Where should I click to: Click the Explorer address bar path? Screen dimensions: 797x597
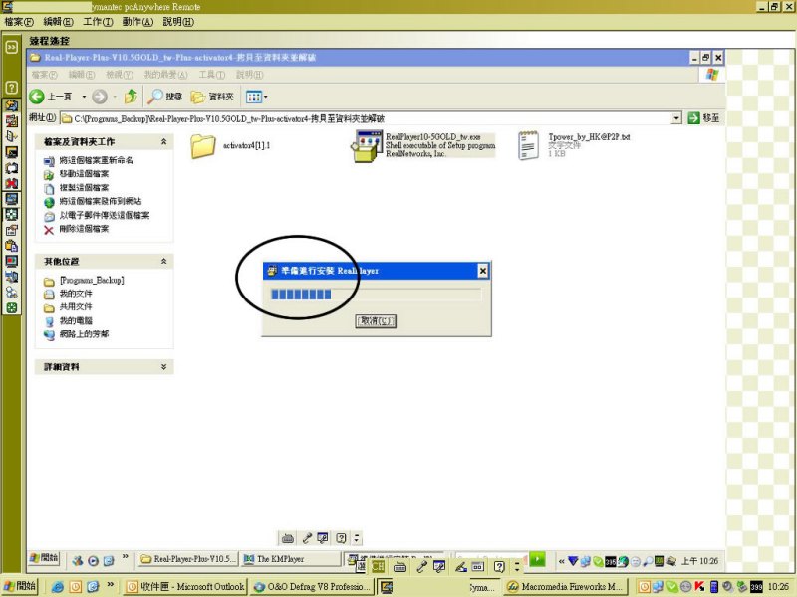[366, 118]
